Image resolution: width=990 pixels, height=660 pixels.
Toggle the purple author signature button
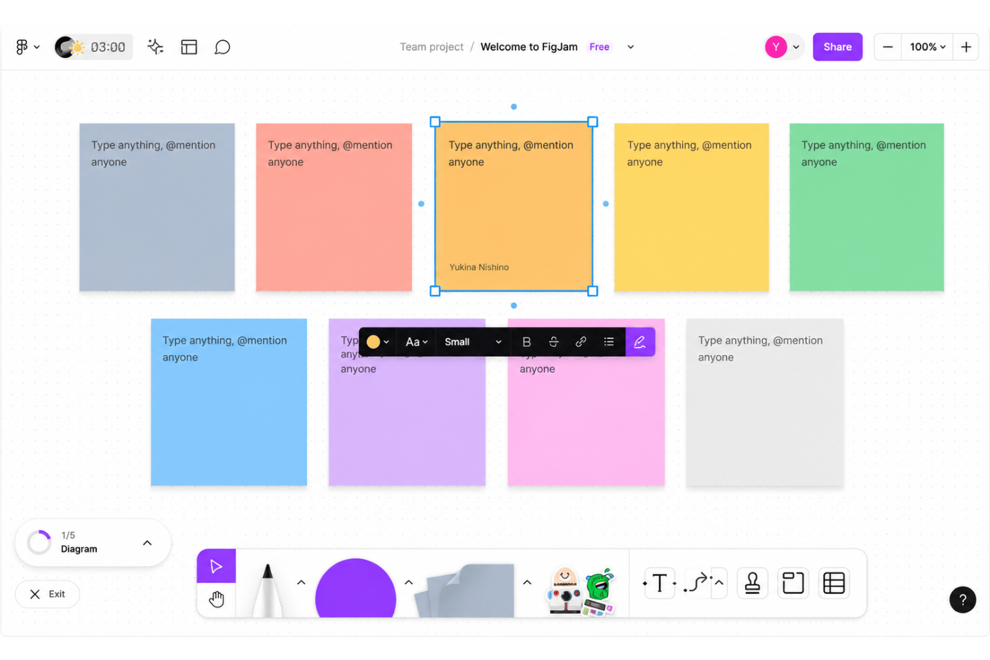(x=640, y=342)
